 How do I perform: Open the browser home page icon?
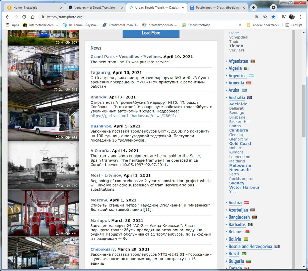click(x=33, y=17)
